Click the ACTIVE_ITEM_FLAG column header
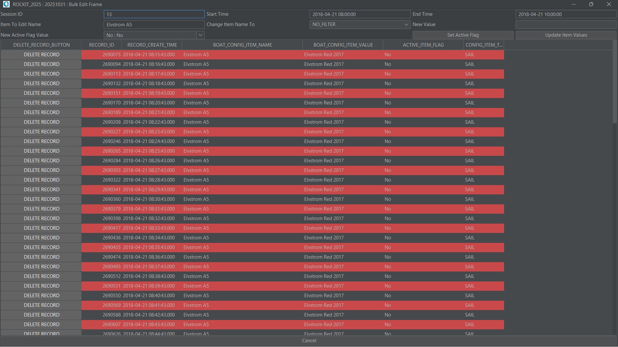Image resolution: width=618 pixels, height=347 pixels. coord(423,45)
